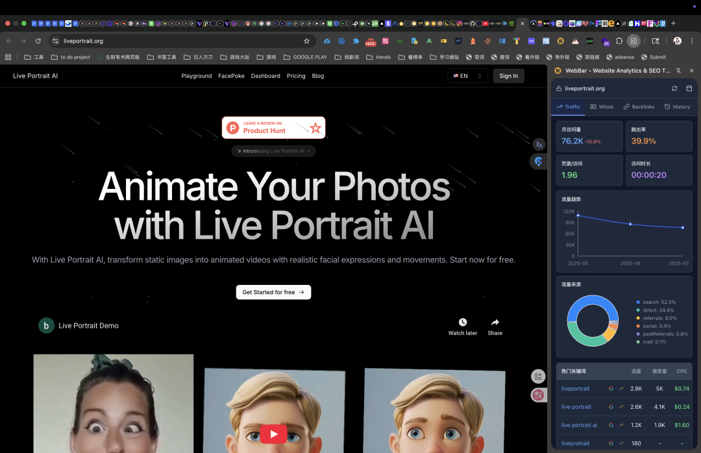701x453 pixels.
Task: Click the liveportrait.org address bar
Action: tap(182, 41)
